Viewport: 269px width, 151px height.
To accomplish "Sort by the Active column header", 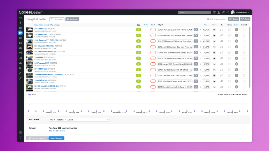I will 214,25.
